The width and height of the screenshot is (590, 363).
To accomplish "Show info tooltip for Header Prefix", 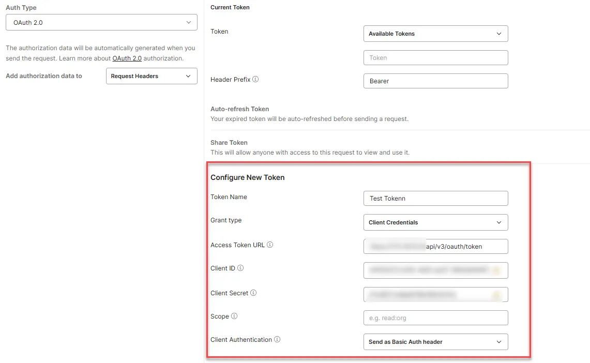I will (255, 79).
